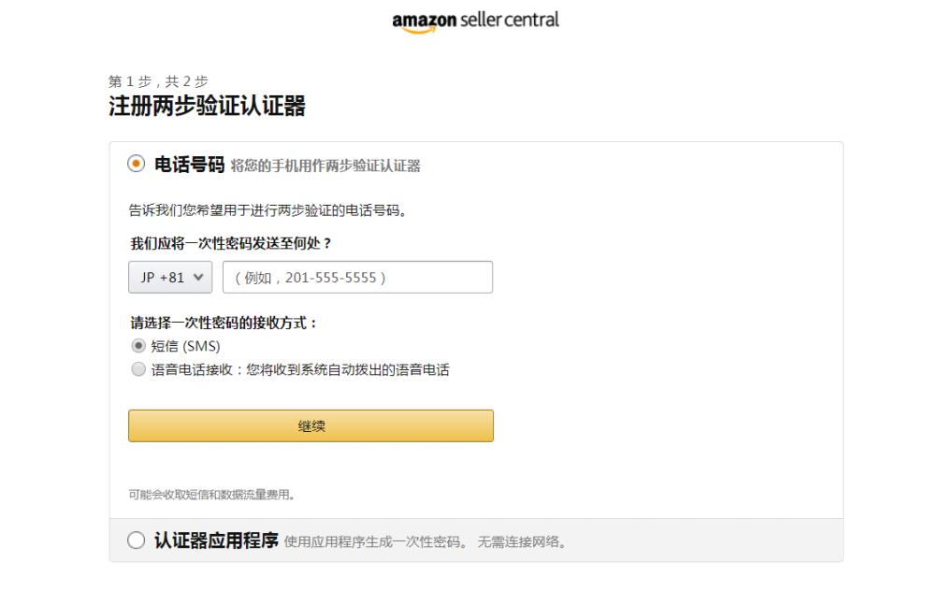Click the 我们应将一次性密码发送至何处 label
The image size is (939, 604).
[231, 243]
